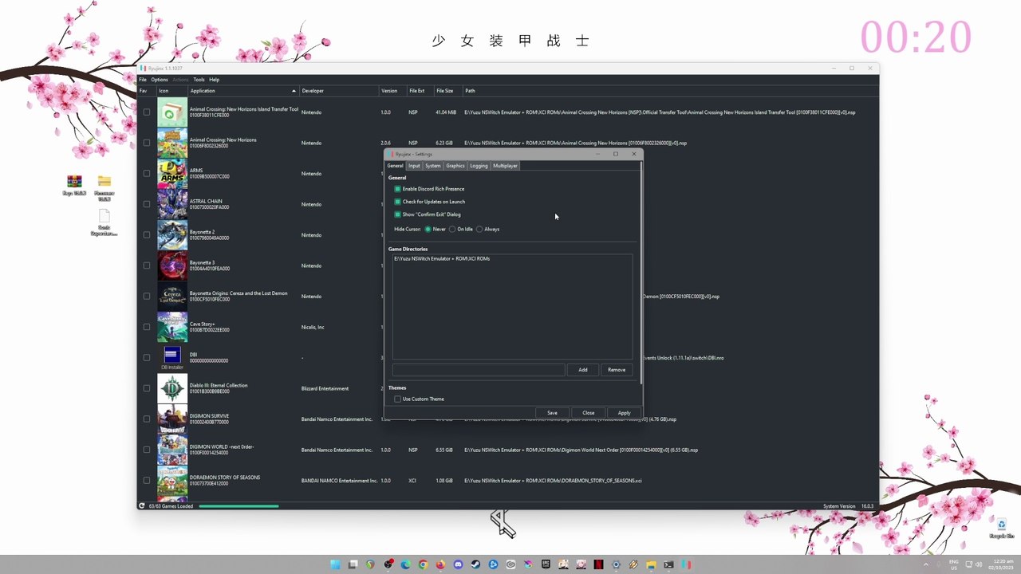The image size is (1021, 574).
Task: Click the ARMS game cover icon
Action: coord(172,174)
